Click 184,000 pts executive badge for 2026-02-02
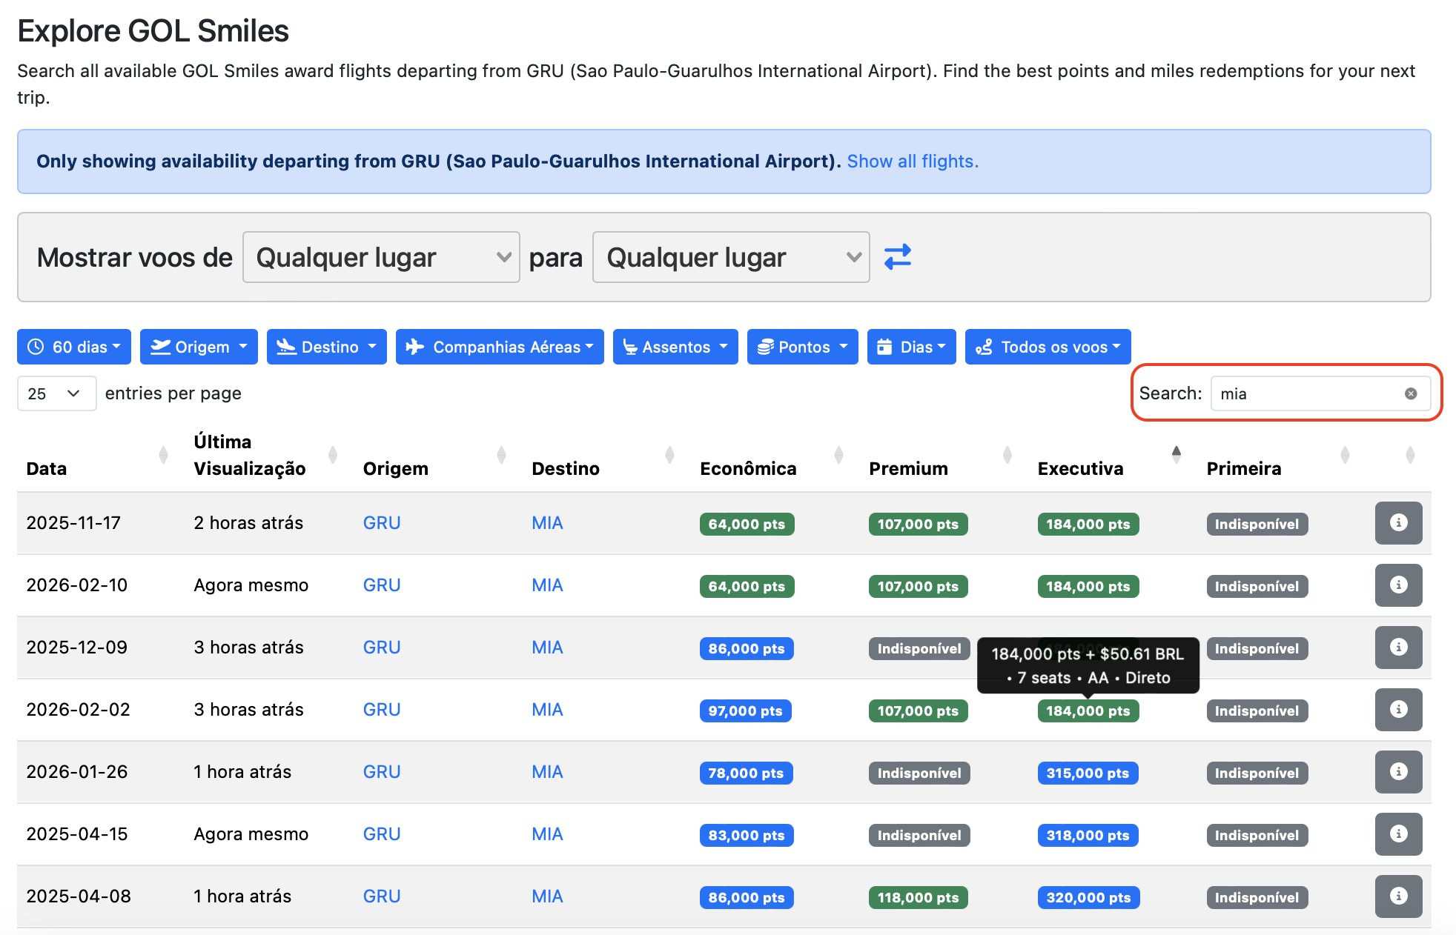 coord(1088,711)
